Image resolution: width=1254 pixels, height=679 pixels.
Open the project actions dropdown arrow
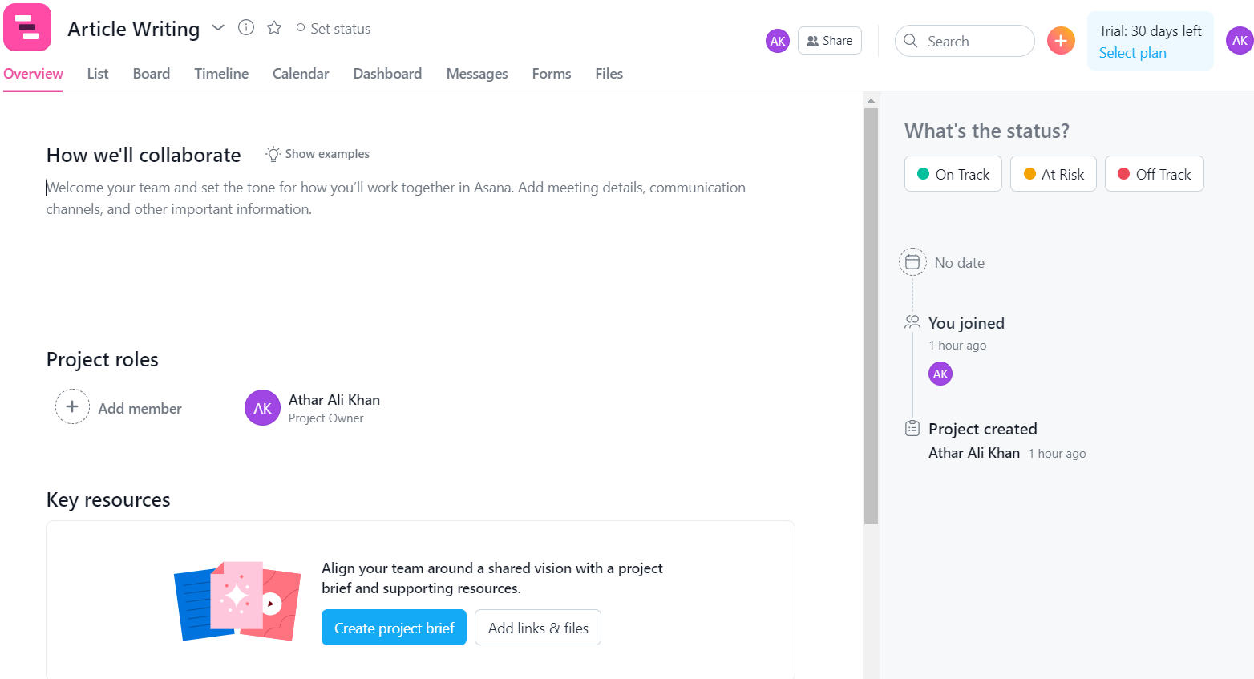(x=218, y=28)
